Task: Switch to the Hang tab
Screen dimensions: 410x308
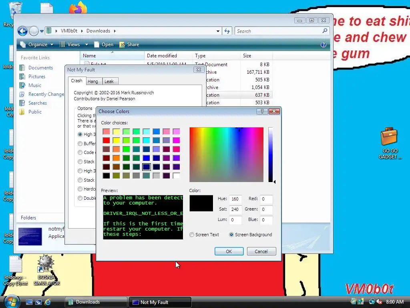Action: point(93,81)
